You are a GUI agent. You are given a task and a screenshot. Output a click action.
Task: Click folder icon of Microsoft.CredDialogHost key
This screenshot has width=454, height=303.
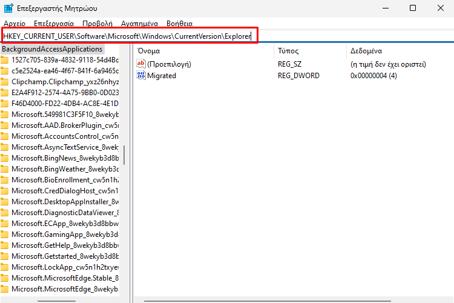(x=4, y=191)
